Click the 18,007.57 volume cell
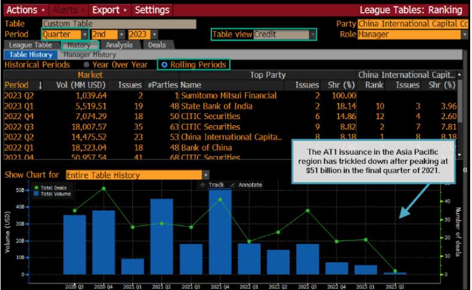This screenshot has width=472, height=290. click(x=89, y=127)
